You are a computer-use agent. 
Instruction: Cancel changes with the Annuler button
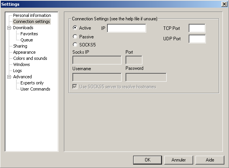point(179,160)
